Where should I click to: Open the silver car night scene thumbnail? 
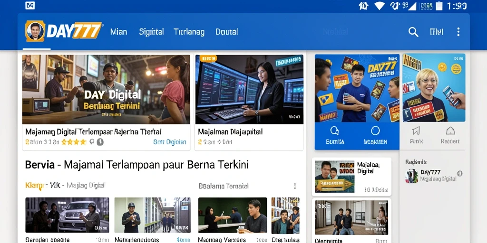(x=67, y=215)
